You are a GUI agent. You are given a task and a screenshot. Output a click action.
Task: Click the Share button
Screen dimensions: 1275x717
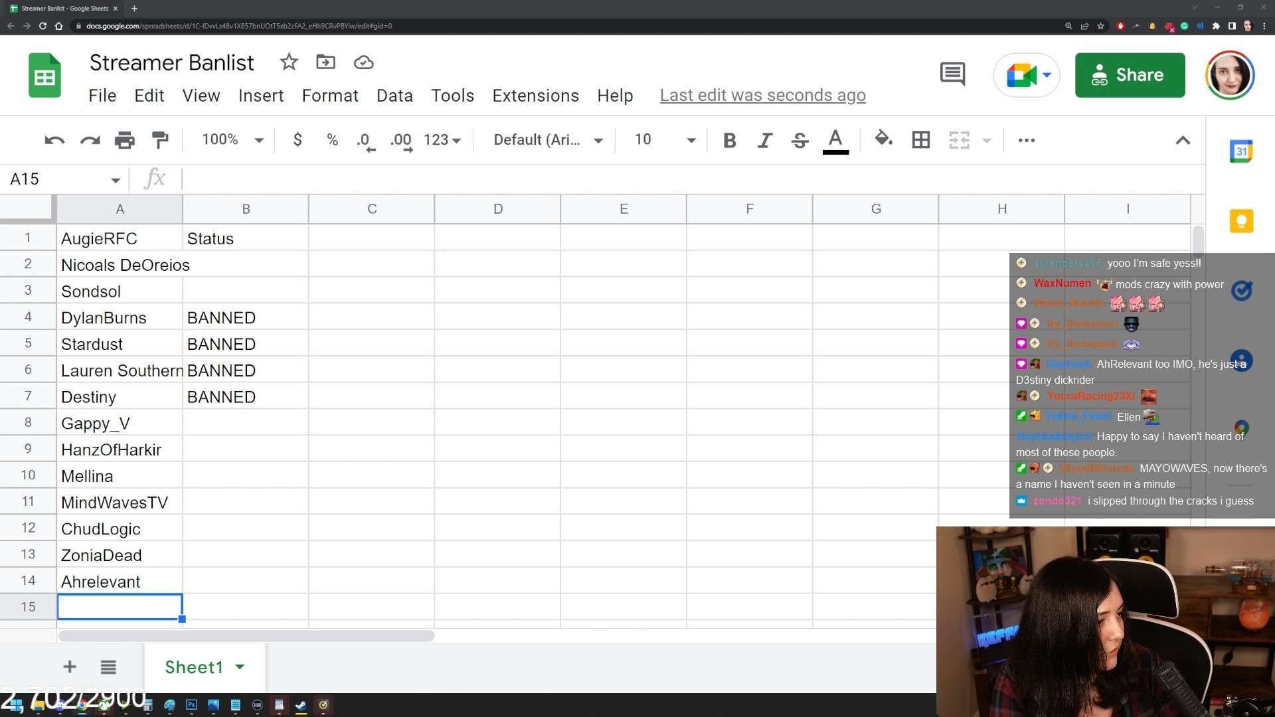pos(1130,75)
